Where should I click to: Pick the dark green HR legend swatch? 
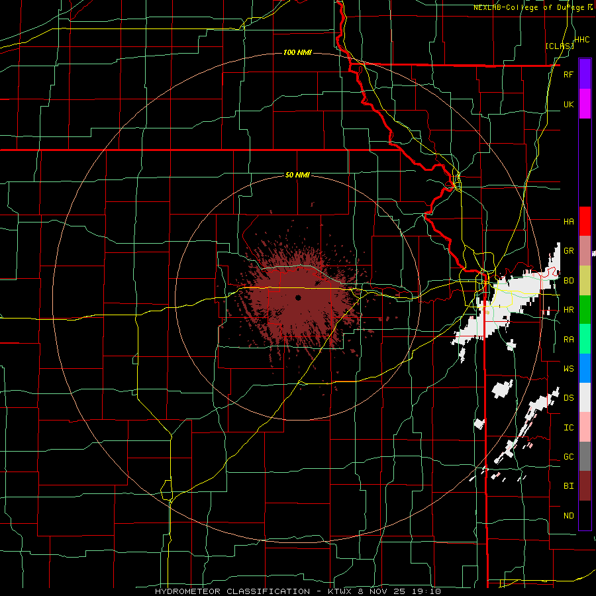(585, 310)
